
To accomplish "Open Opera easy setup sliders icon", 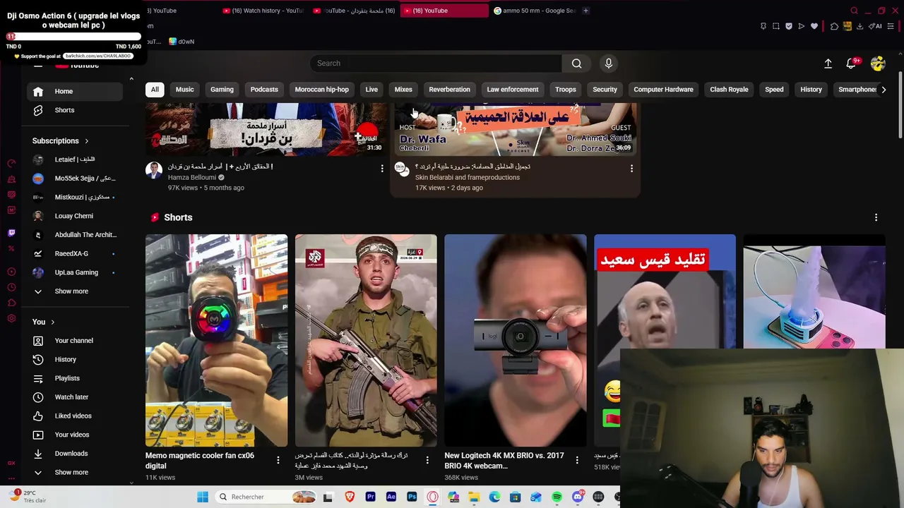I will (x=891, y=26).
